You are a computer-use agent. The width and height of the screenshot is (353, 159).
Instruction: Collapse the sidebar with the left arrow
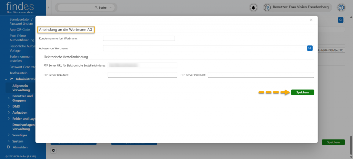(49, 7)
